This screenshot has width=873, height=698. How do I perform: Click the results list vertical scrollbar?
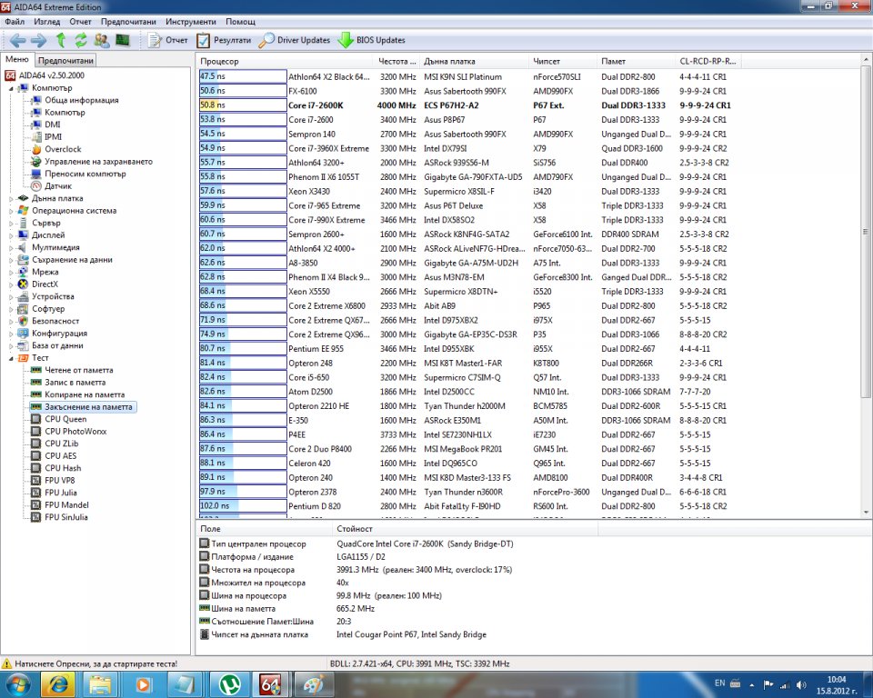(866, 273)
